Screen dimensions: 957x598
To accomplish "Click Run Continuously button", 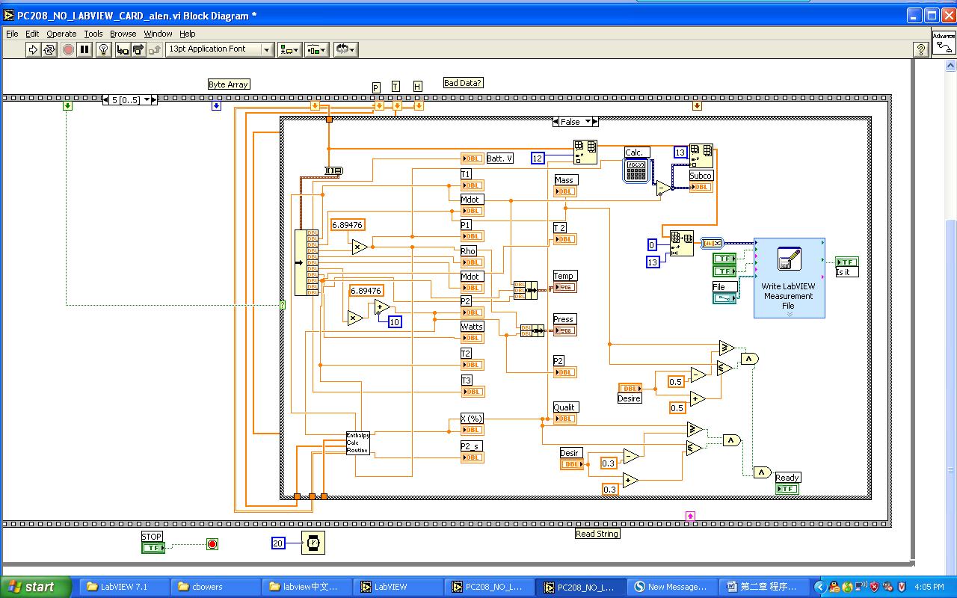I will [x=49, y=49].
